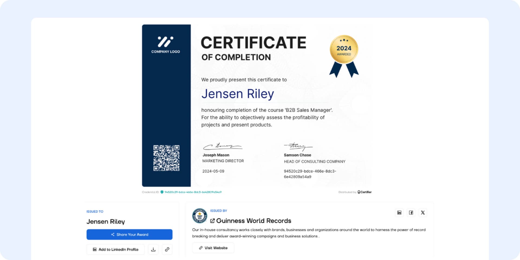
Task: Click Joseph Mason's signature
Action: (222, 146)
